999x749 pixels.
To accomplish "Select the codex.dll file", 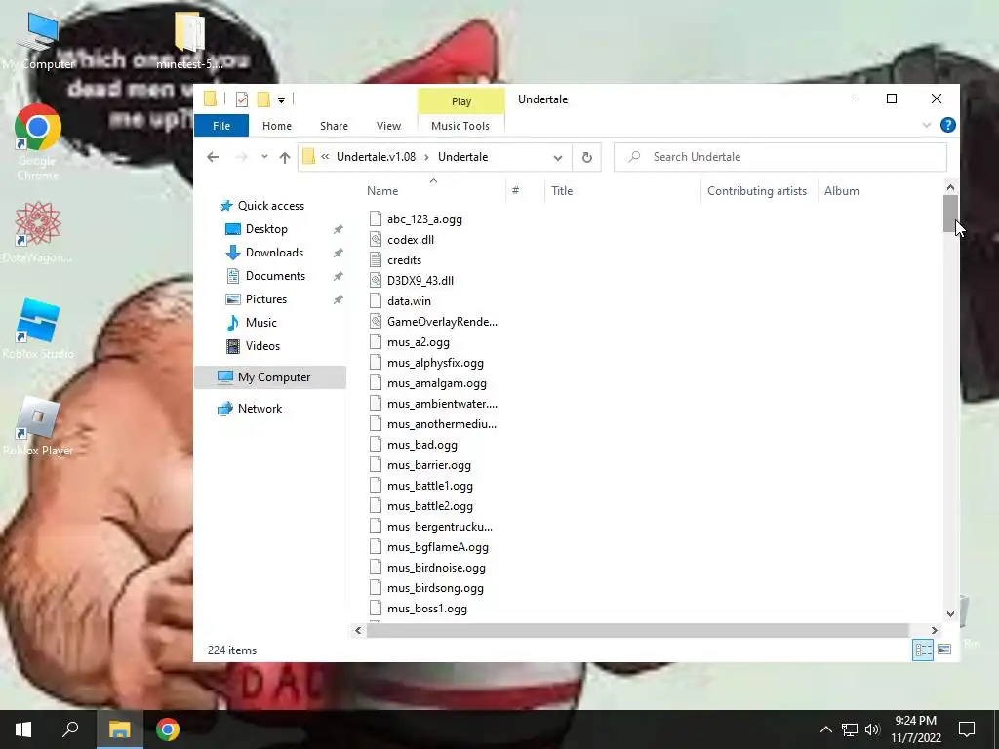I will coord(411,240).
